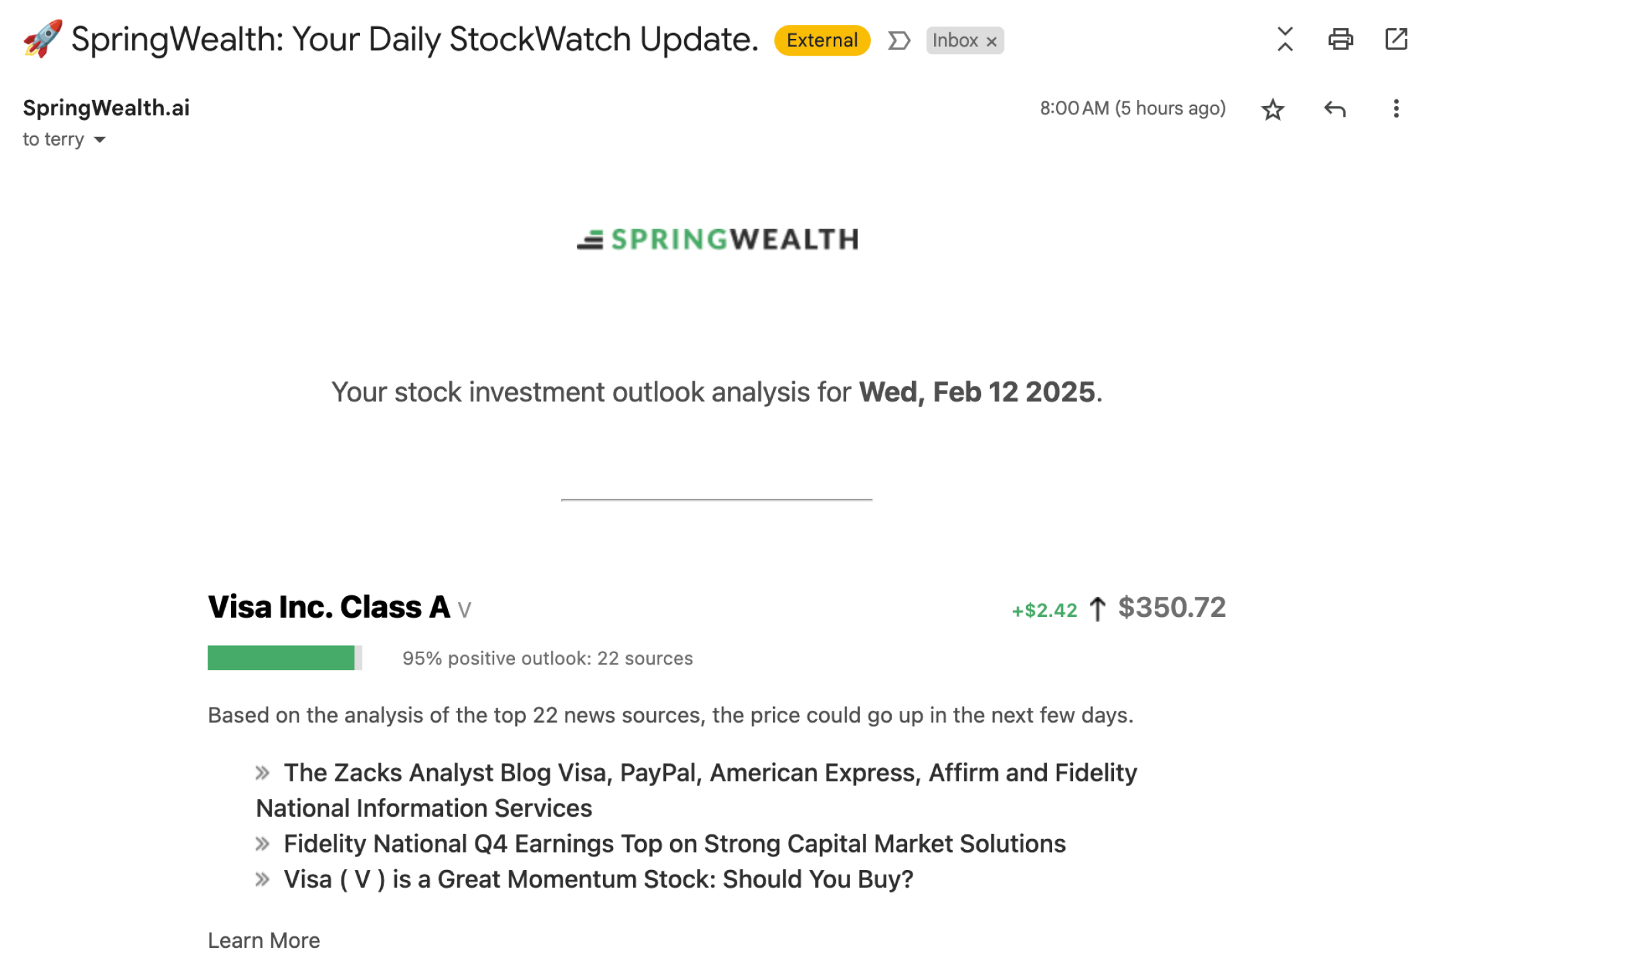The height and width of the screenshot is (968, 1633).
Task: Open 'Visa ( V ) is a Great Momentum Stock' link
Action: click(x=598, y=879)
